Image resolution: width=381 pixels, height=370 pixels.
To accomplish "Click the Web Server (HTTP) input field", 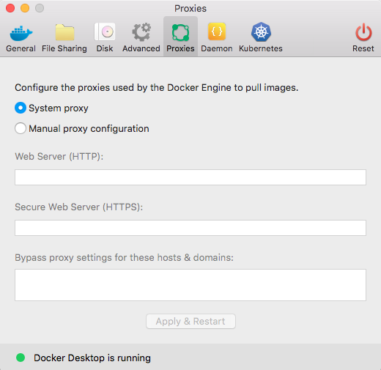I will tap(190, 177).
